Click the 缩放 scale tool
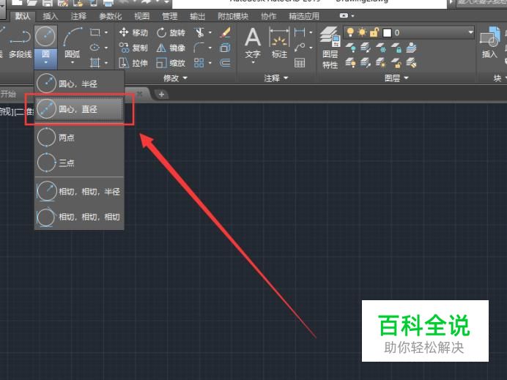507x380 pixels. [x=171, y=63]
